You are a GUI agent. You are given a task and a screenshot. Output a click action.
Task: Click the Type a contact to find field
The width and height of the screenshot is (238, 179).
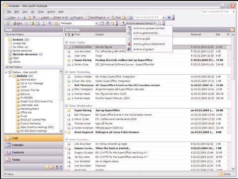coord(147,17)
